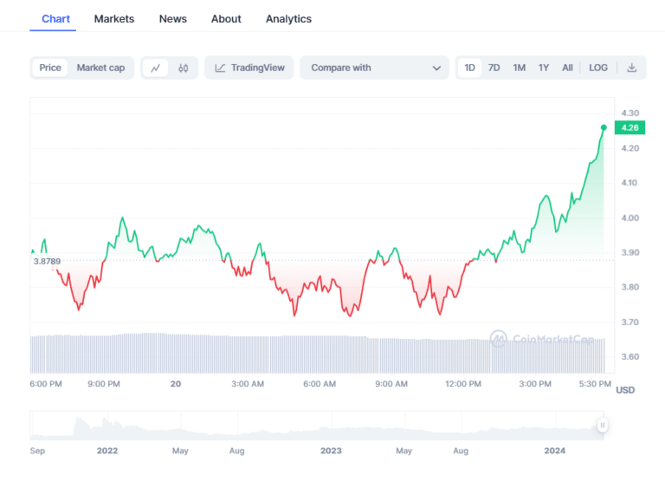The width and height of the screenshot is (665, 488).
Task: Select the Market cap toggle option
Action: pos(100,68)
